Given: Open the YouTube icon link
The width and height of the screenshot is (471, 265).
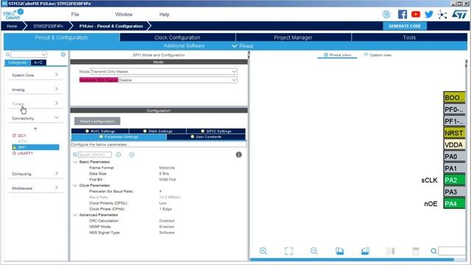Looking at the screenshot, I should [416, 14].
